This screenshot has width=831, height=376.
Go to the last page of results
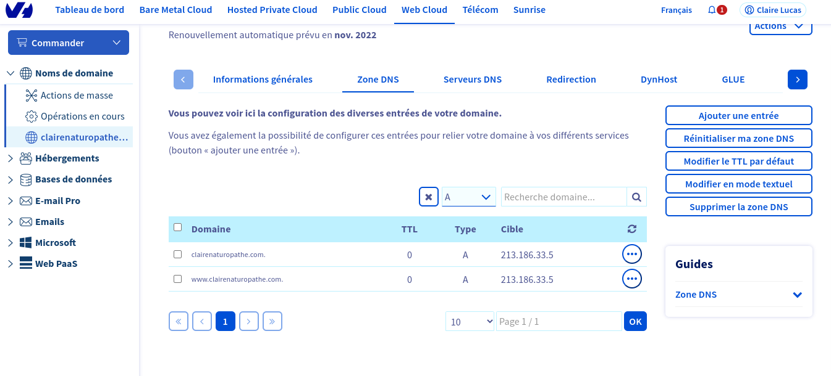pos(272,321)
